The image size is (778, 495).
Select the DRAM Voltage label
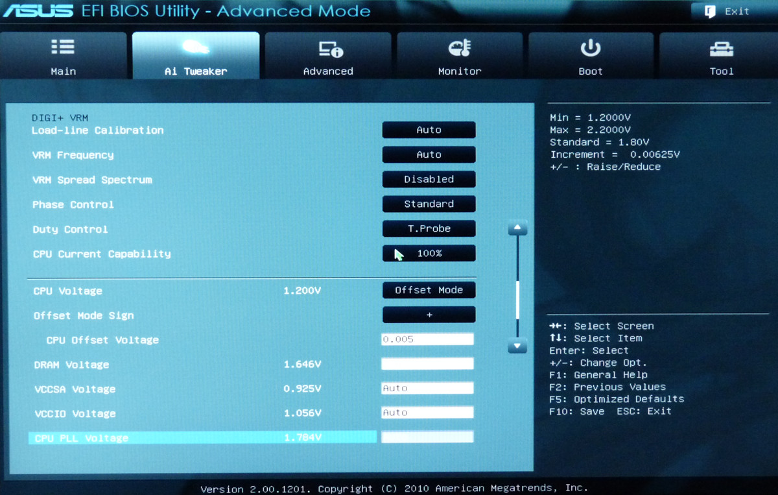click(71, 365)
